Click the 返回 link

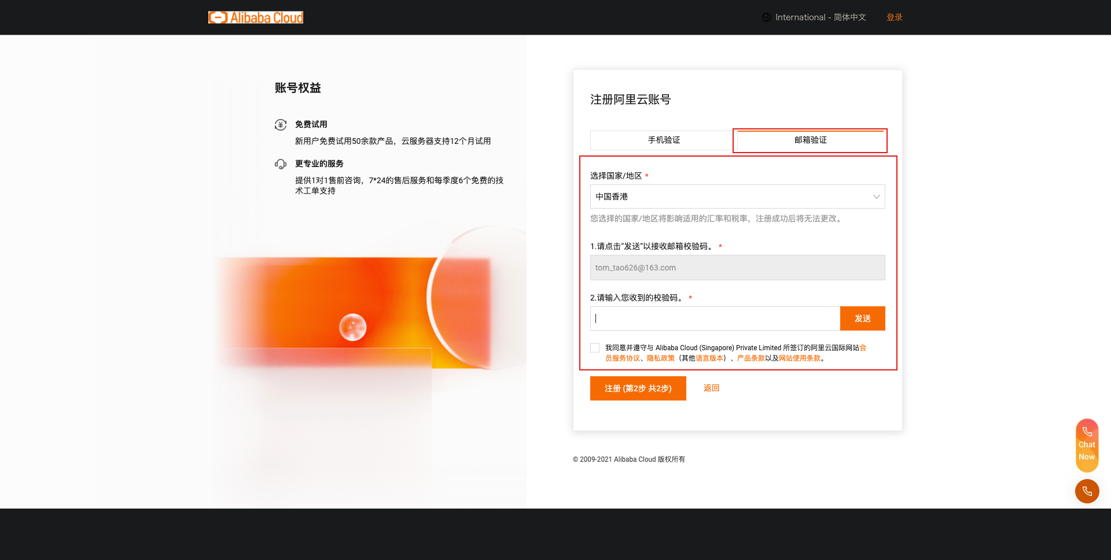point(711,388)
